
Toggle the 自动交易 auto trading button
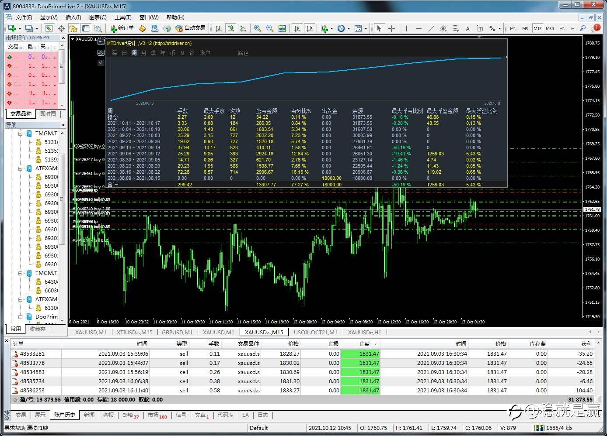click(190, 28)
